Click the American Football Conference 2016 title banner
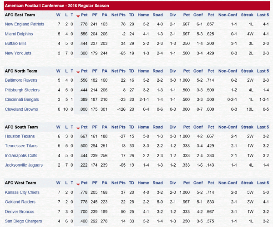Viewport: 273px width, 227px height. 137,6
